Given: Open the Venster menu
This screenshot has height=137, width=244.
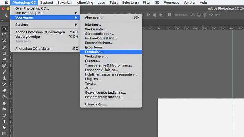Looking at the screenshot, I should (189, 3).
